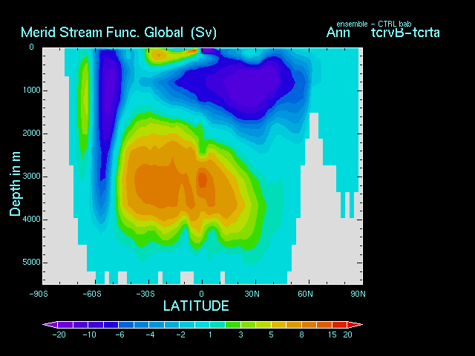
Task: Click the small red maximum near equator
Action: click(x=203, y=179)
